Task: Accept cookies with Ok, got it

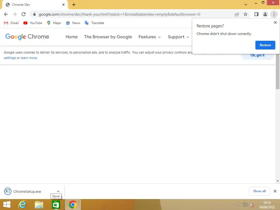Action: point(257,55)
